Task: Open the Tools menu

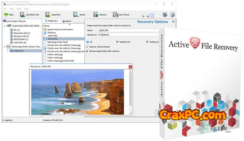Action: (x=19, y=9)
